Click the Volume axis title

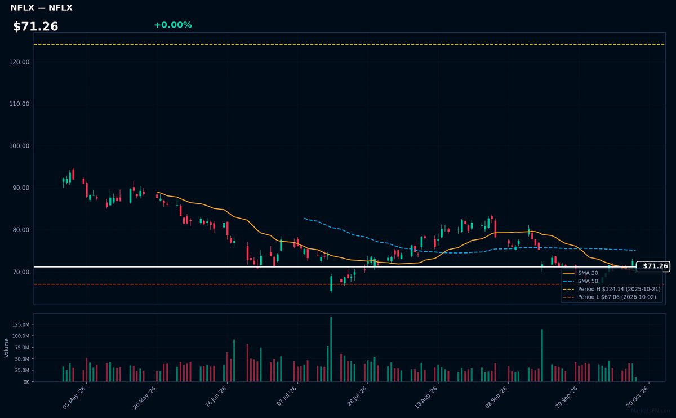[7, 348]
